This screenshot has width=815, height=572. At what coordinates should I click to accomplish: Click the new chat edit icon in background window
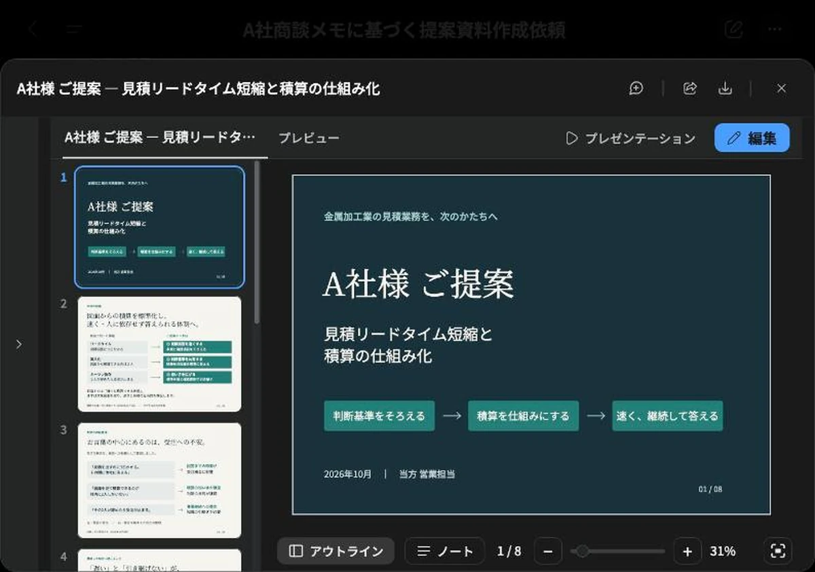pyautogui.click(x=733, y=29)
